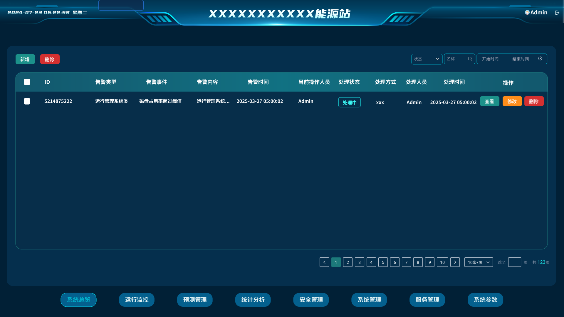Click the red 删除 button next to 新增
The height and width of the screenshot is (317, 564).
pos(50,59)
